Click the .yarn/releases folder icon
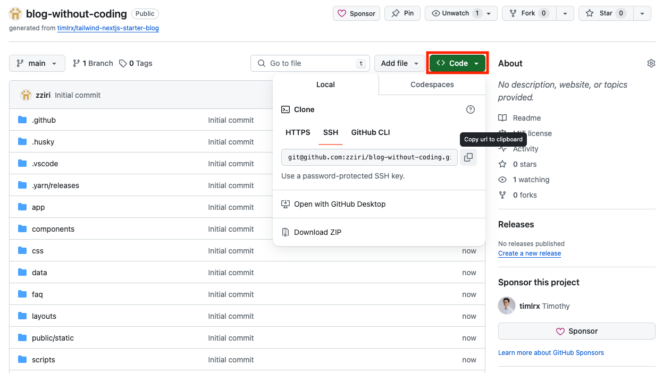Screen dimensions: 663x373 [22, 185]
